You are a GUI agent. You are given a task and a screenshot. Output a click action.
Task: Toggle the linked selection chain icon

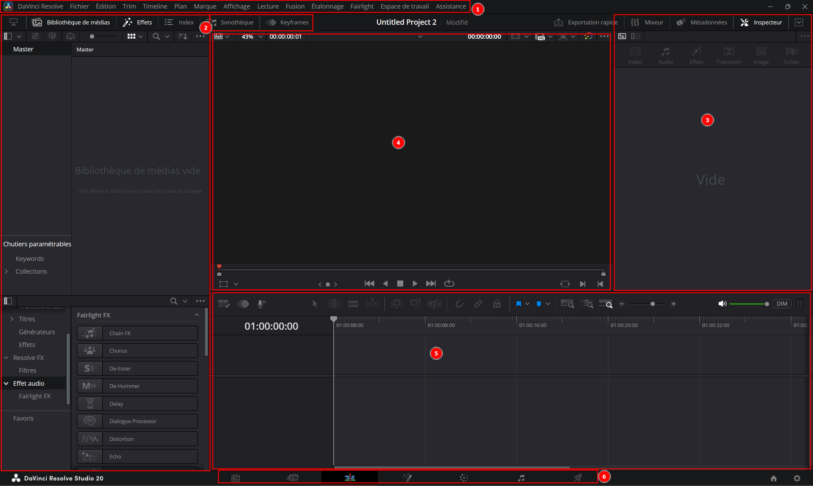coord(478,304)
